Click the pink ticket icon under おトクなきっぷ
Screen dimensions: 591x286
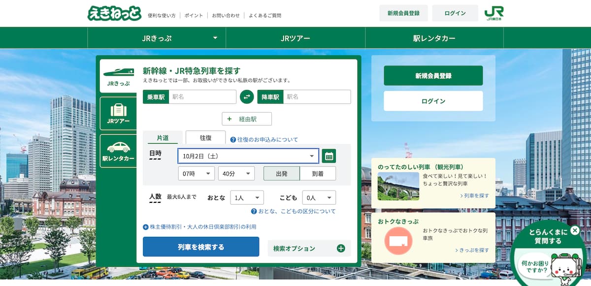tap(398, 241)
